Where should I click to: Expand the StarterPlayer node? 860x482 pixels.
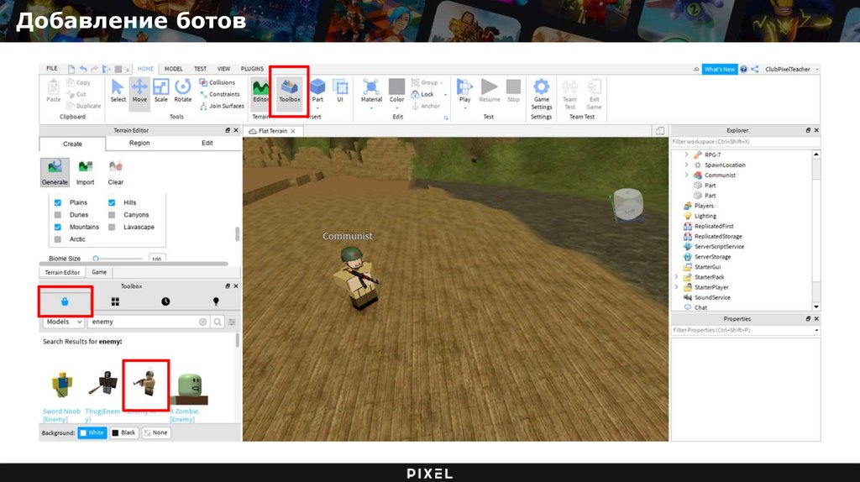coord(676,287)
